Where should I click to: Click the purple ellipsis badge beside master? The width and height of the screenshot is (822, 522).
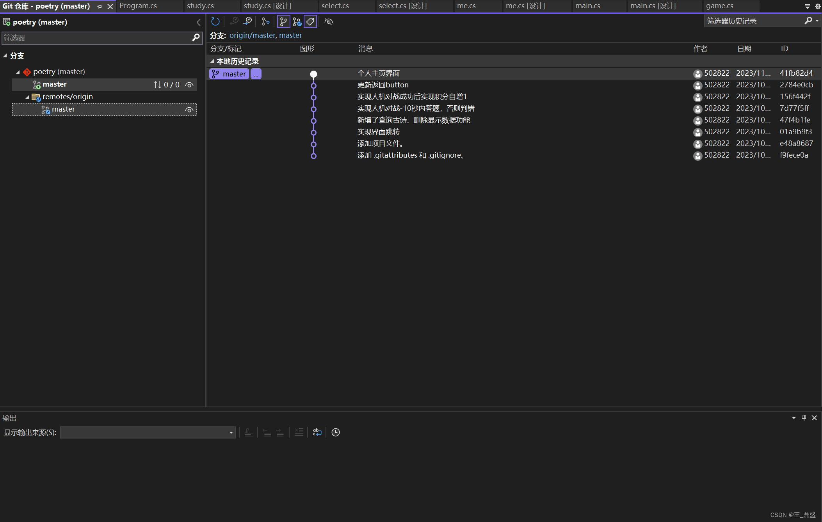coord(256,74)
